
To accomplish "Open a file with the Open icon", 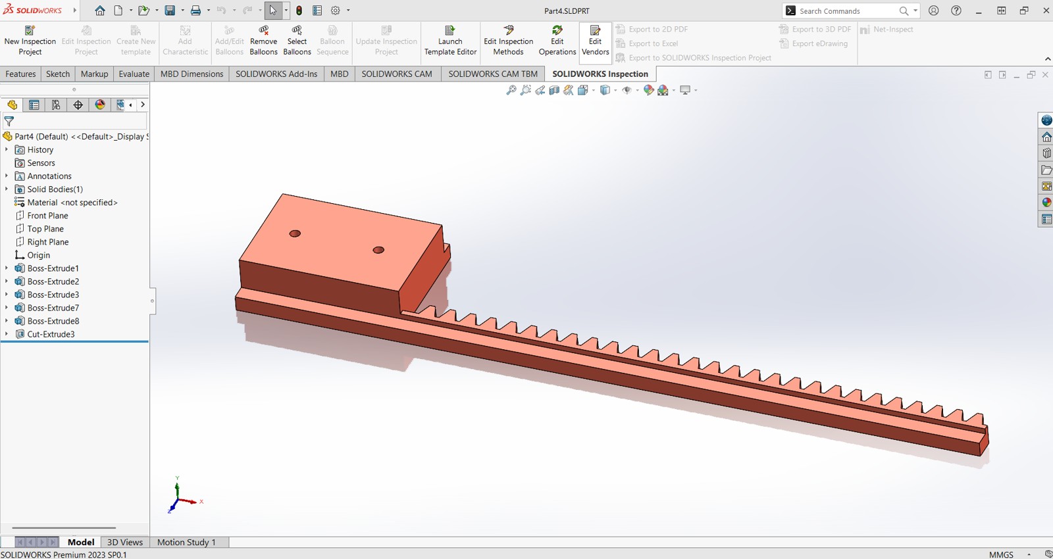I will pos(143,11).
